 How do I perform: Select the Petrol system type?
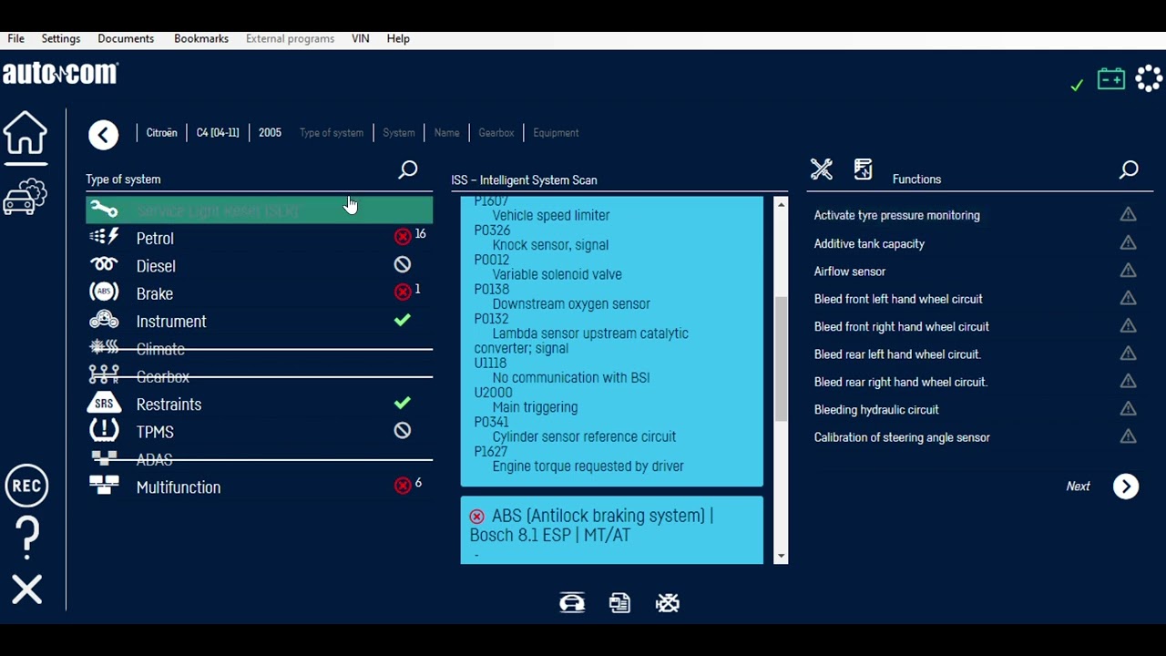260,239
